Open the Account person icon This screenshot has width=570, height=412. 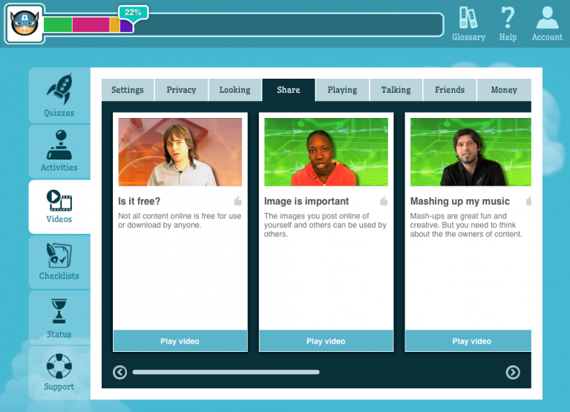547,23
